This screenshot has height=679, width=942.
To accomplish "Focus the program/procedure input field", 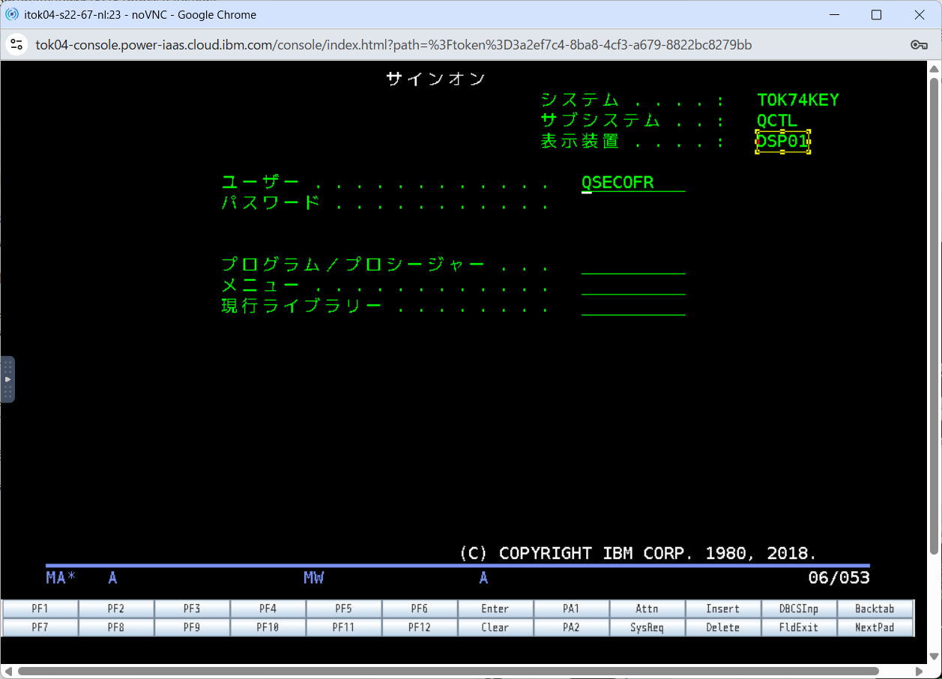I will click(633, 265).
